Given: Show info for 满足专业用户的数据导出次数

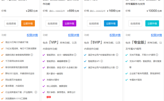Looking at the screenshot, I should pos(117,67).
